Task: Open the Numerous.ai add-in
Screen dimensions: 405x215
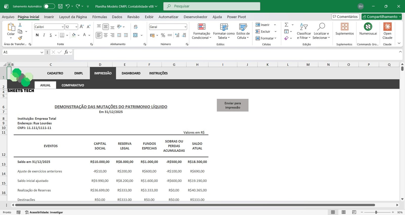Action: pos(368,27)
